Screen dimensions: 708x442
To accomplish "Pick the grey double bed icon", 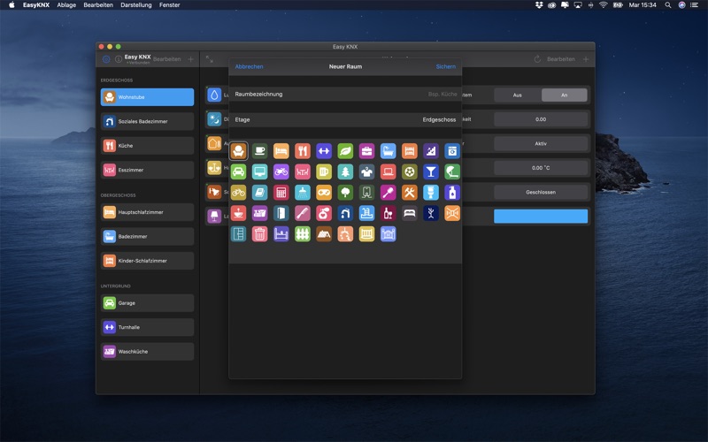I will pyautogui.click(x=410, y=213).
